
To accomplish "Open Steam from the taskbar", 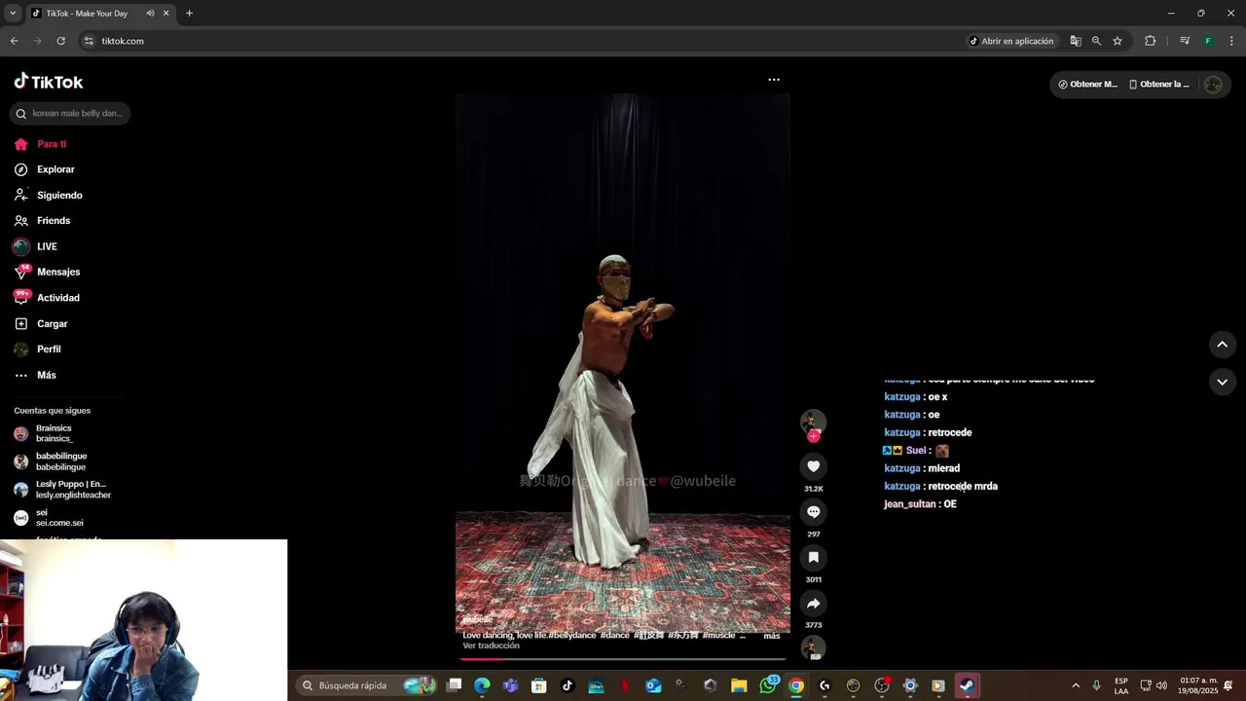I will point(967,685).
